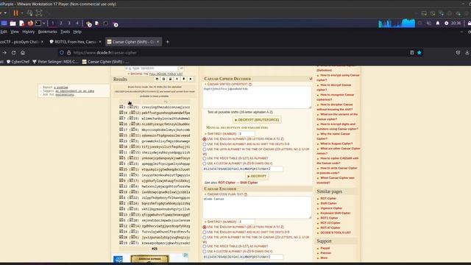The height and width of the screenshot is (265, 471).
Task: Launch Firefox from Kali panel
Action: [30, 23]
